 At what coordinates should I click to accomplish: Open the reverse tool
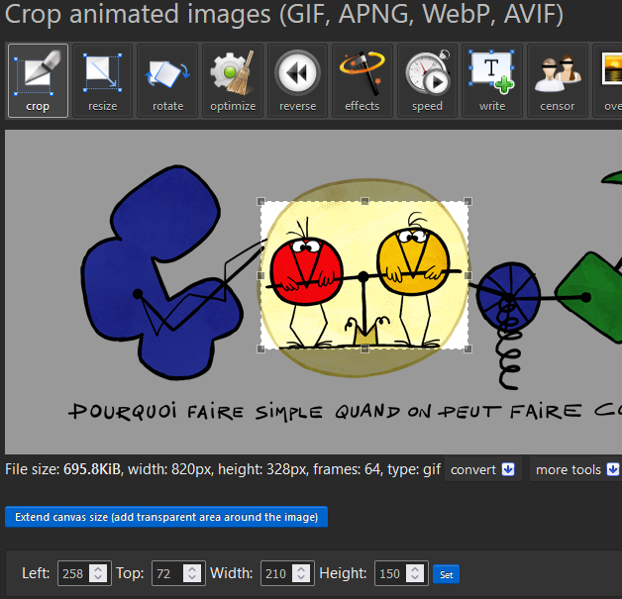tap(297, 81)
